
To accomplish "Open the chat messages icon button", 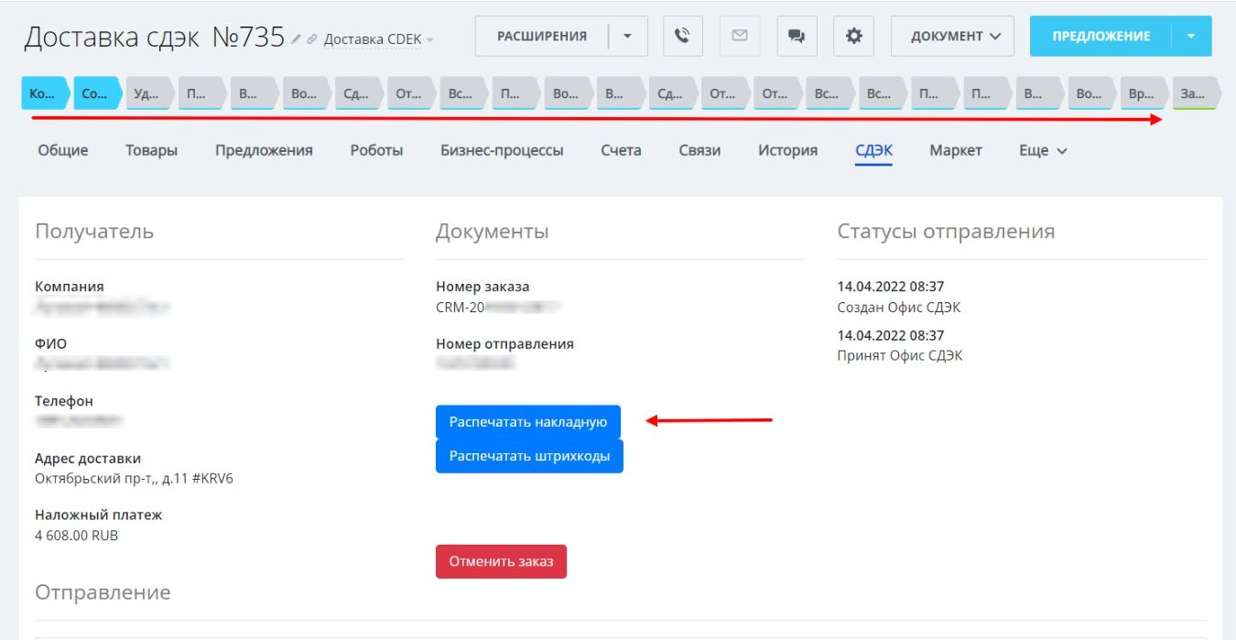I will point(797,36).
